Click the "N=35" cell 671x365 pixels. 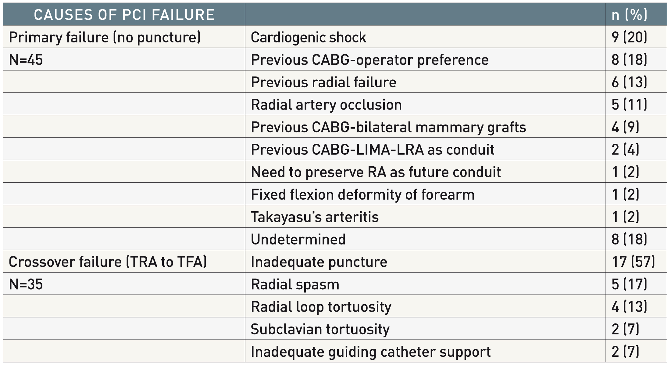26,284
